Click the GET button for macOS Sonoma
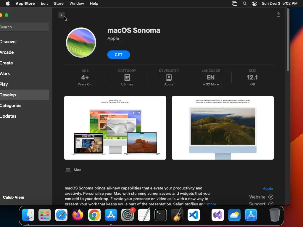Screen dimensions: 303x227 pyautogui.click(x=118, y=55)
